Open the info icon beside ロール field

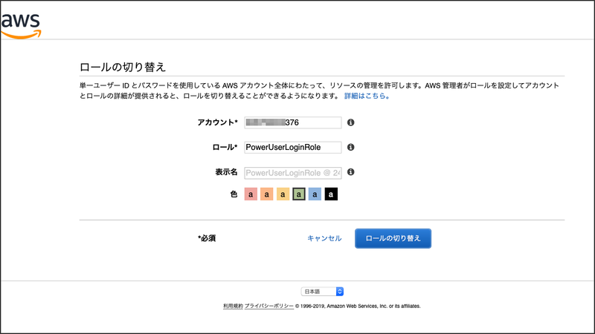350,147
